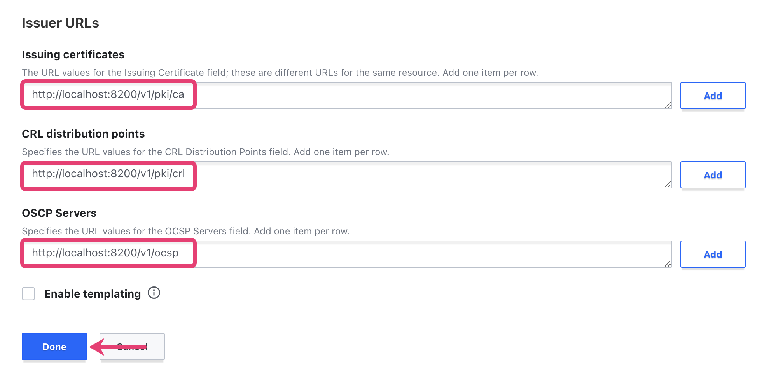This screenshot has width=762, height=373.
Task: Grab resize handle of Issuing certificates textarea
Action: point(668,105)
